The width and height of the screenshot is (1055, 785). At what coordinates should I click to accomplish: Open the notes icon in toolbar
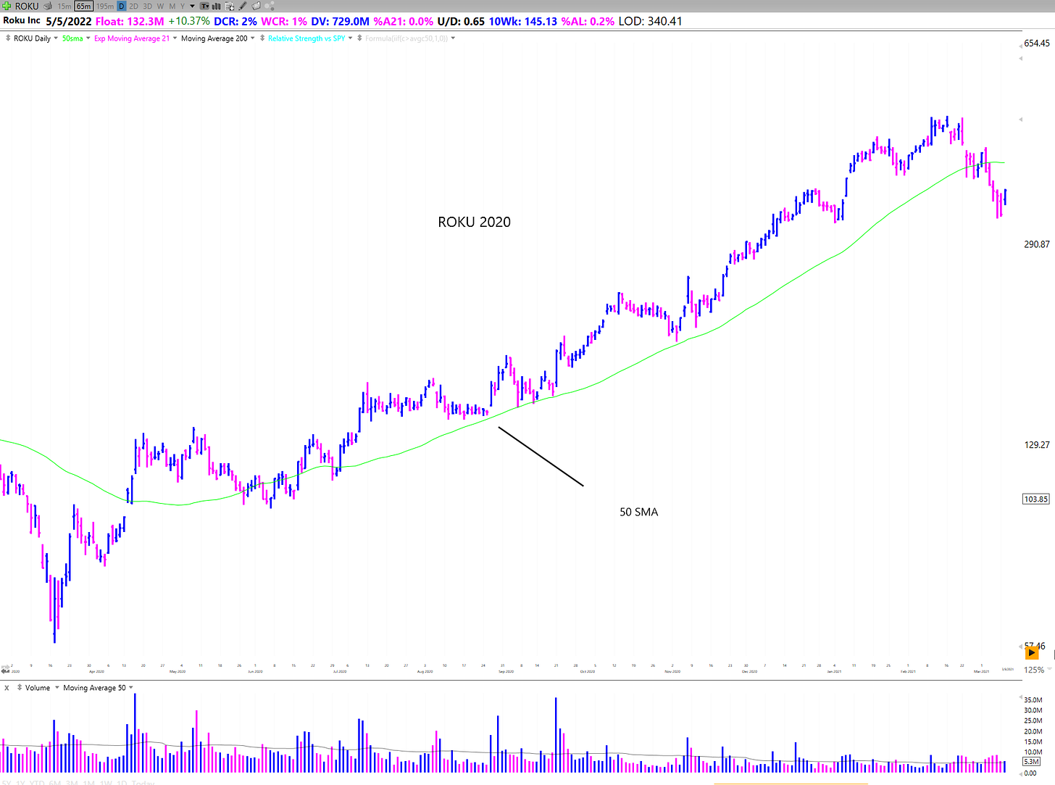[256, 6]
